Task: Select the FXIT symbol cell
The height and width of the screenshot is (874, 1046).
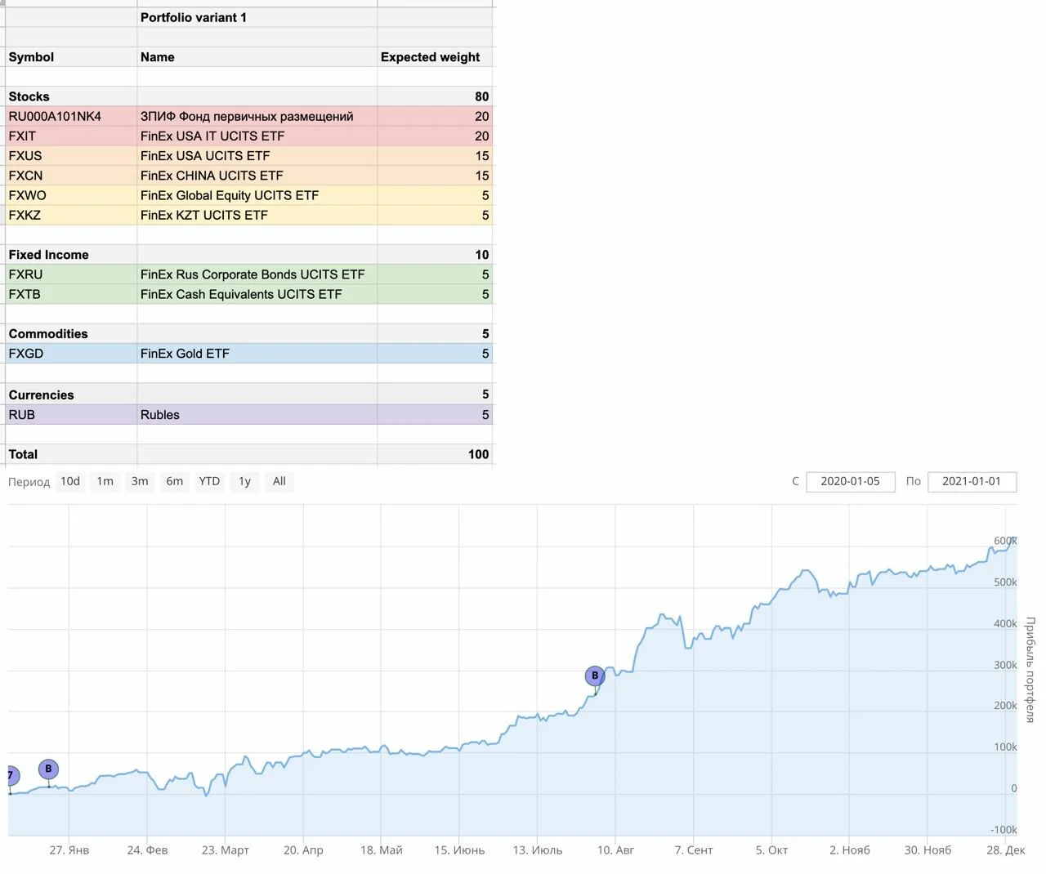Action: 71,136
